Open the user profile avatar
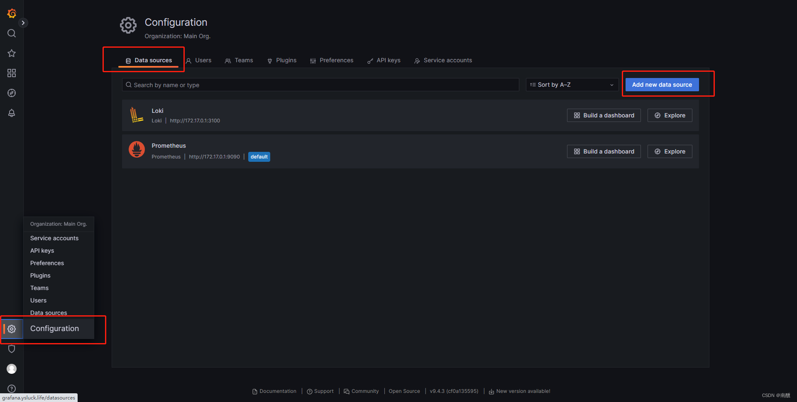Screen dimensions: 797x402 pos(12,369)
